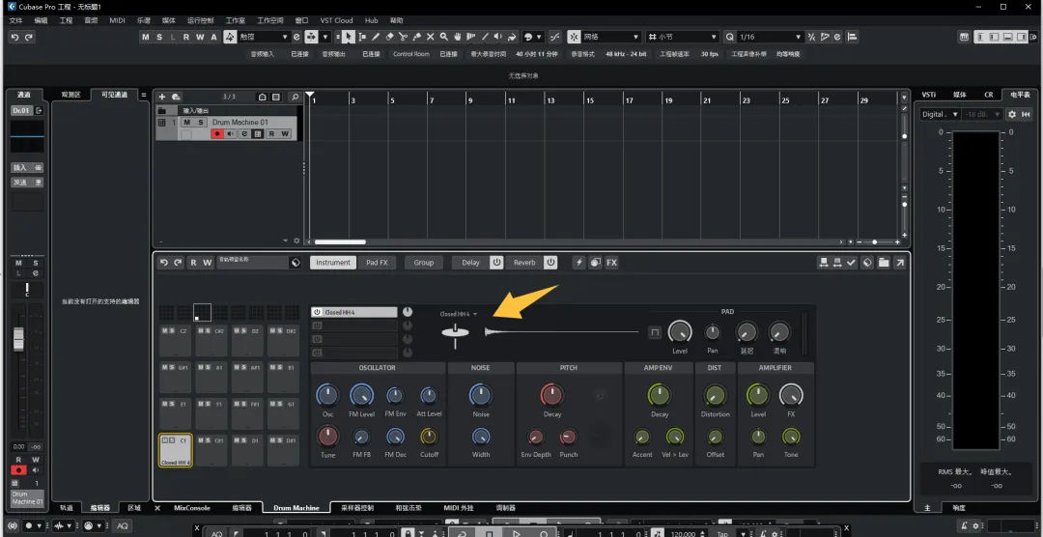
Task: Click the Drum Machine panel undo icon
Action: click(x=164, y=263)
